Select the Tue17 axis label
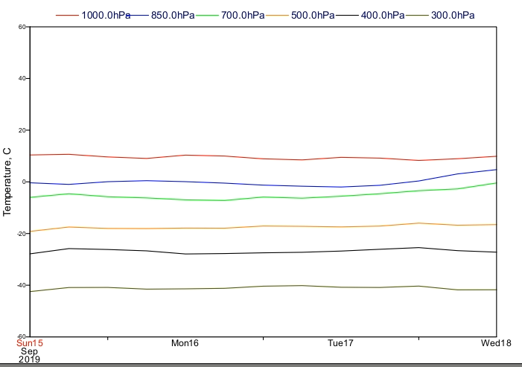 (340, 343)
